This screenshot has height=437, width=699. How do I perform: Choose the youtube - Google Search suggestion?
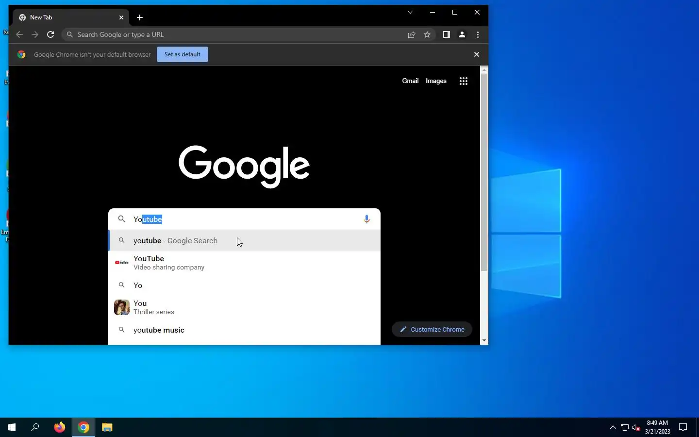(x=244, y=241)
